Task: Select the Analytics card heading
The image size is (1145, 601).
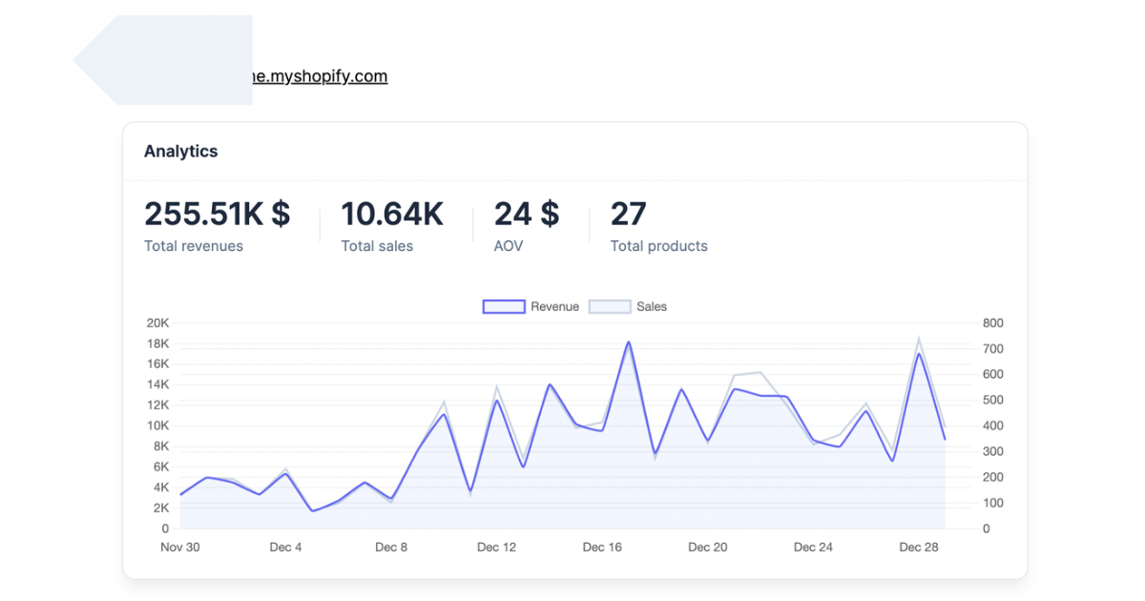Action: tap(180, 152)
